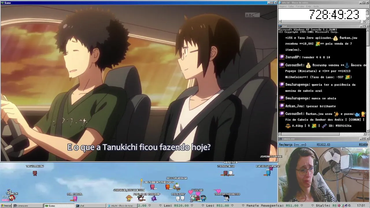Click Notepad horizontal scrollbar right arrow
Viewport: 370px width, 208px height.
pos(364,21)
